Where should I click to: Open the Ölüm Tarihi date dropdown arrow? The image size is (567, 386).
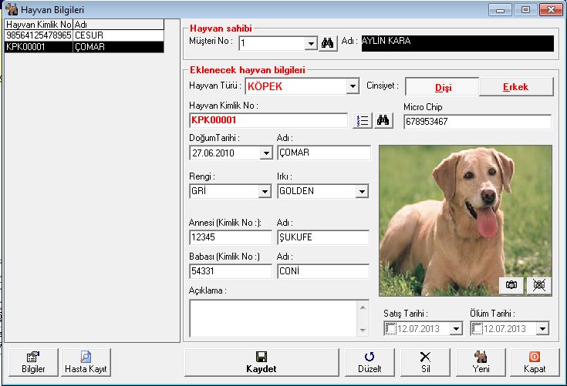(542, 328)
